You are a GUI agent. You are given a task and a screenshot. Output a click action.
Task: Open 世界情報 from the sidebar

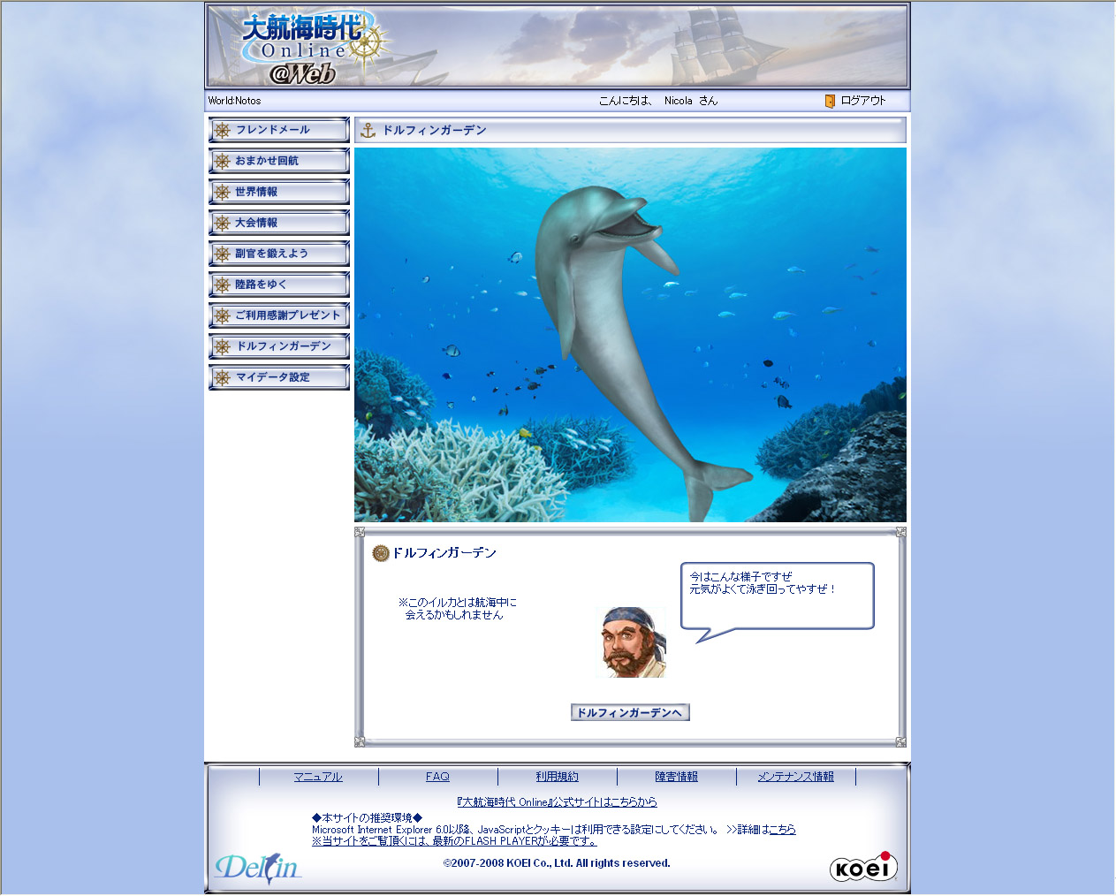click(279, 192)
